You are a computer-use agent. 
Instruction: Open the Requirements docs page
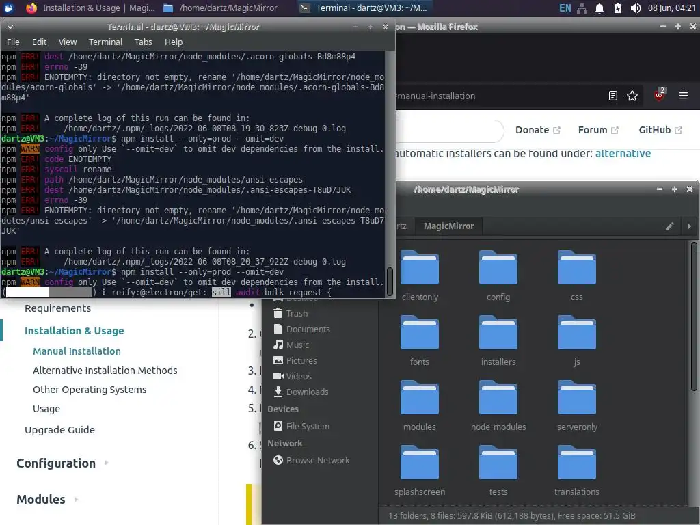[57, 308]
